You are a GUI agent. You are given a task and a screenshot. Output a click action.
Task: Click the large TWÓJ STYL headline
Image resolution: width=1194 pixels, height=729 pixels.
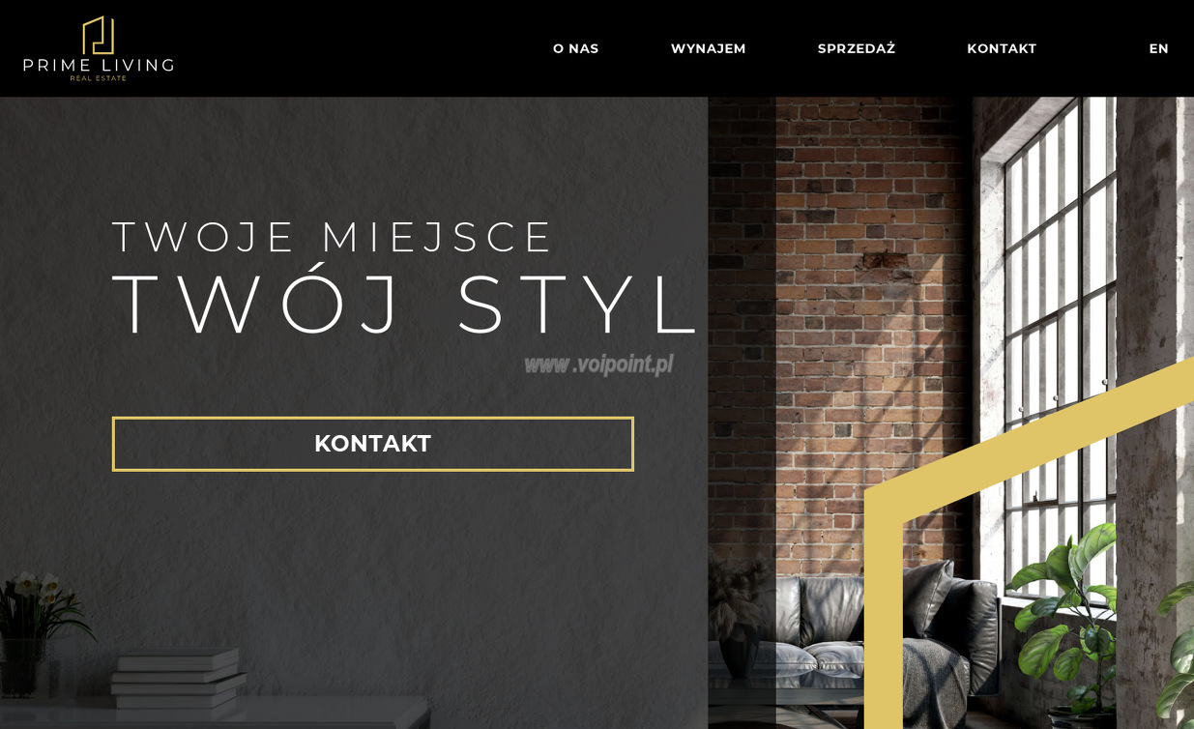(404, 306)
